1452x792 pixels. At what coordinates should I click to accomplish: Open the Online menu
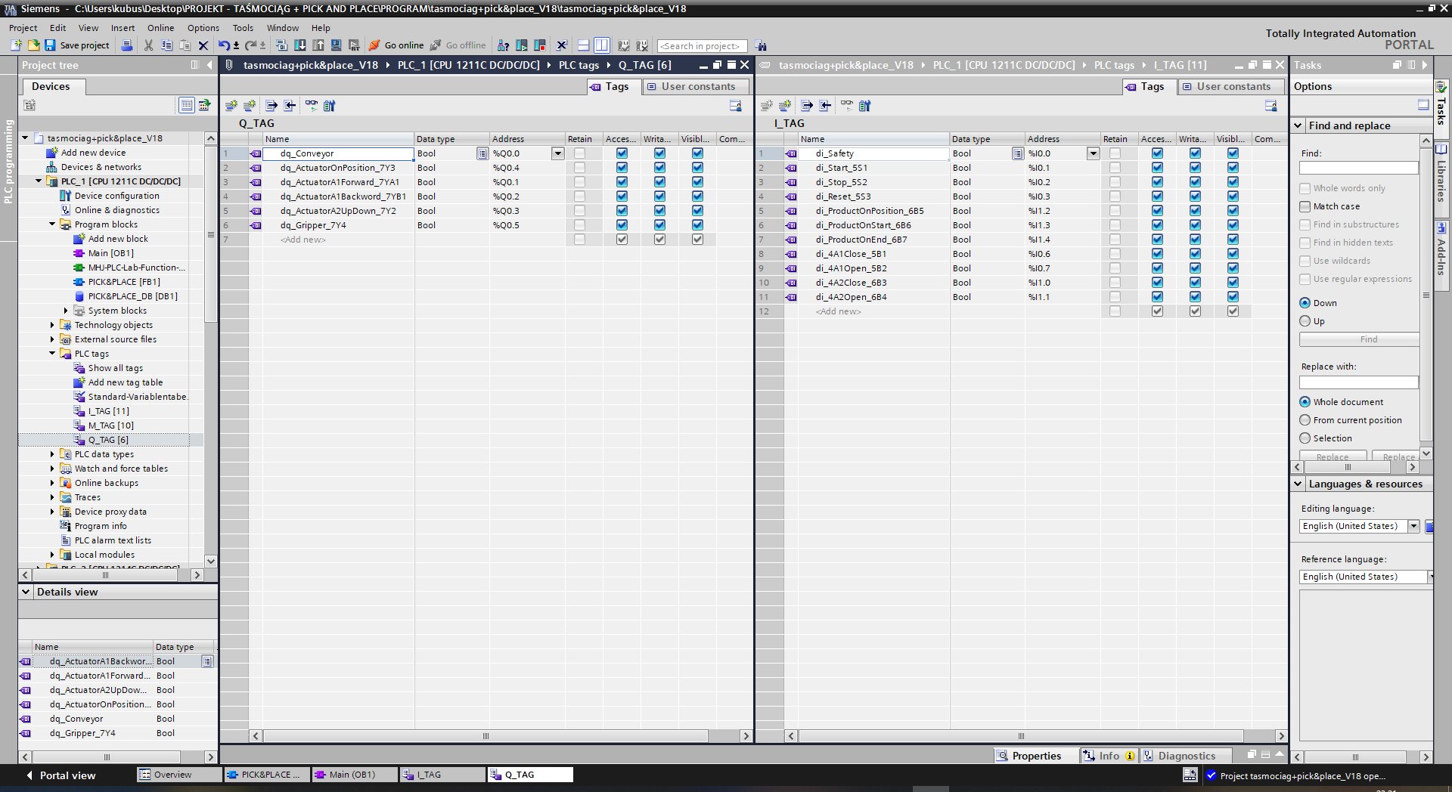160,28
